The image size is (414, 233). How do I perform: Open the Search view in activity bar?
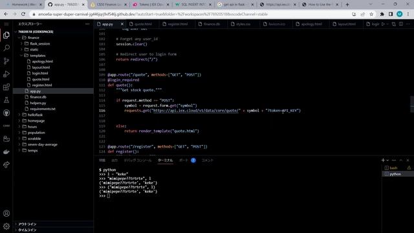click(6, 48)
